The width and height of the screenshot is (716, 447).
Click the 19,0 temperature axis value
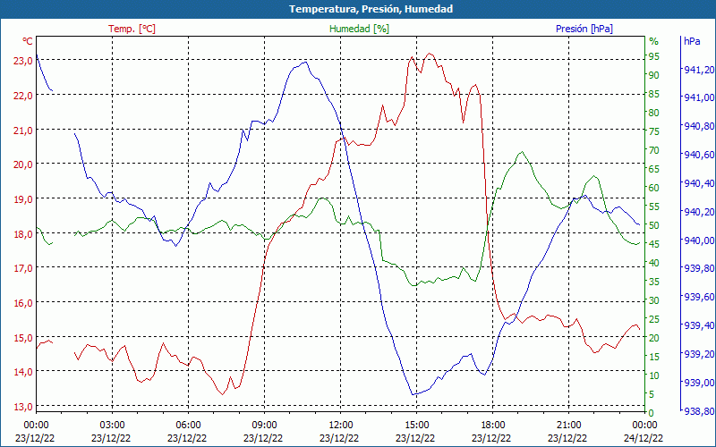pyautogui.click(x=23, y=198)
